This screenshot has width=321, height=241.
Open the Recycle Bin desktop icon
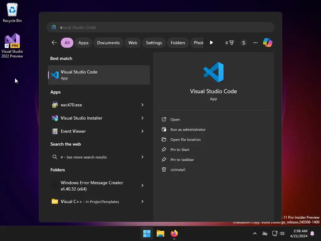(12, 12)
